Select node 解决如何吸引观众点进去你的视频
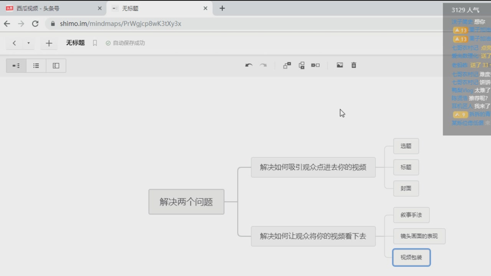The height and width of the screenshot is (276, 491). click(313, 167)
